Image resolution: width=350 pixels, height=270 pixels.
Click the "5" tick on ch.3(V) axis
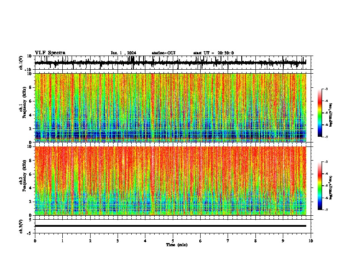click(x=31, y=220)
